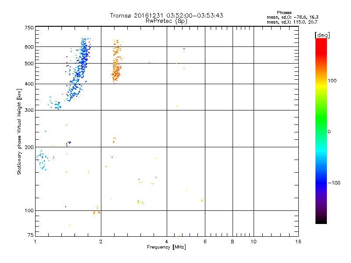Click the y-axis tick label '400'
This screenshot has height=263, width=351.
coord(29,84)
